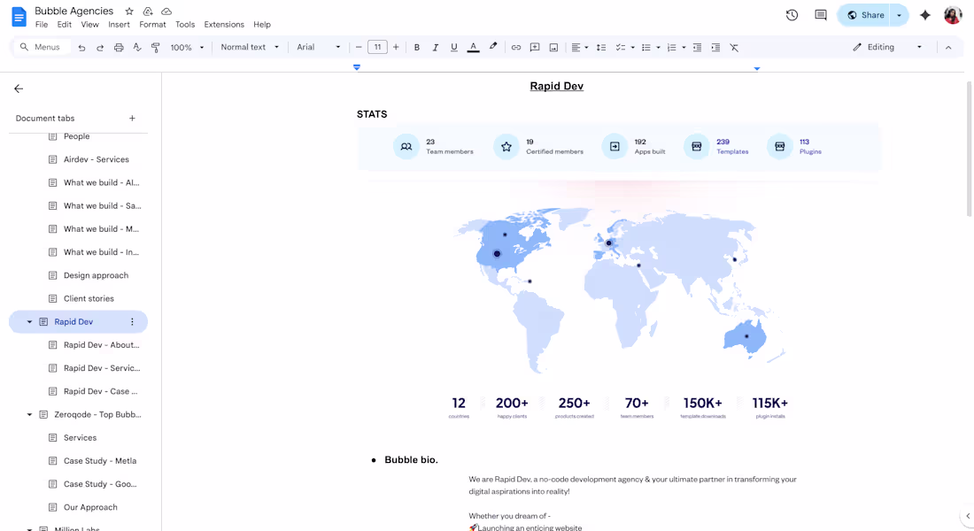The width and height of the screenshot is (974, 531).
Task: Run spelling and grammar check
Action: pos(137,47)
